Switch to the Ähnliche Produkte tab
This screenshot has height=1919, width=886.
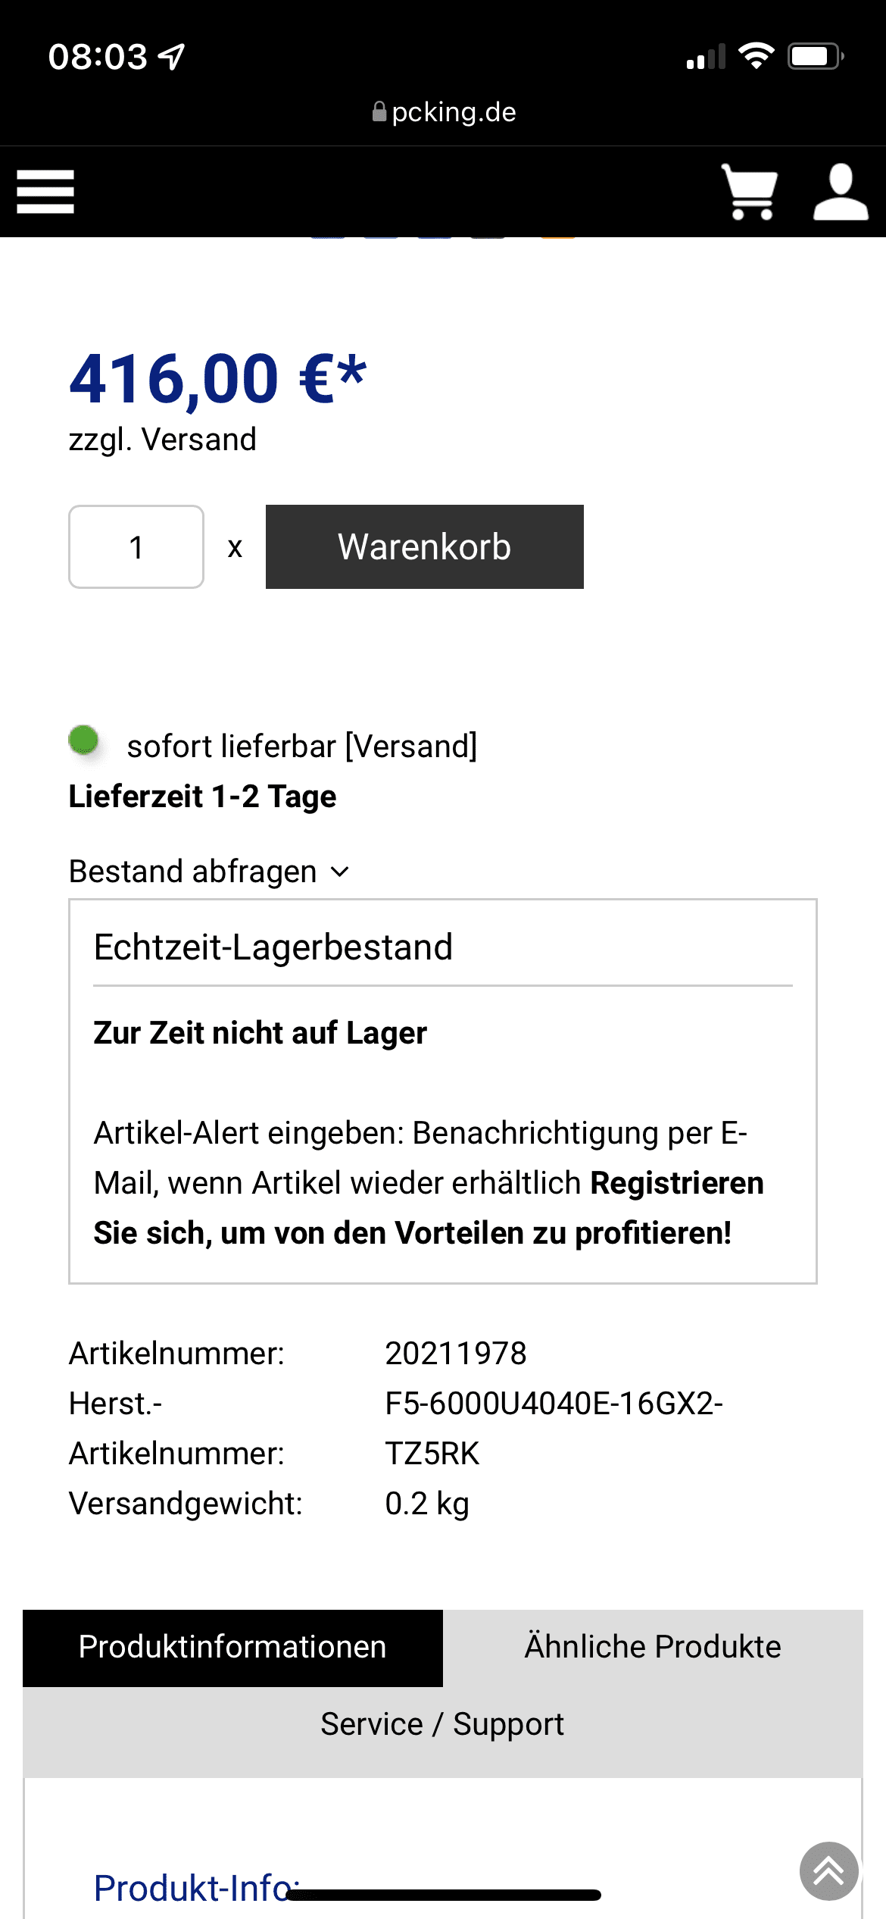[x=653, y=1647]
